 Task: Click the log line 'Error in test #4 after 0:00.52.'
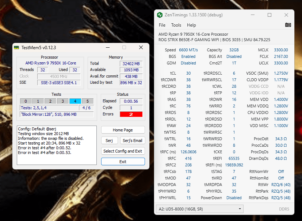point(45,148)
